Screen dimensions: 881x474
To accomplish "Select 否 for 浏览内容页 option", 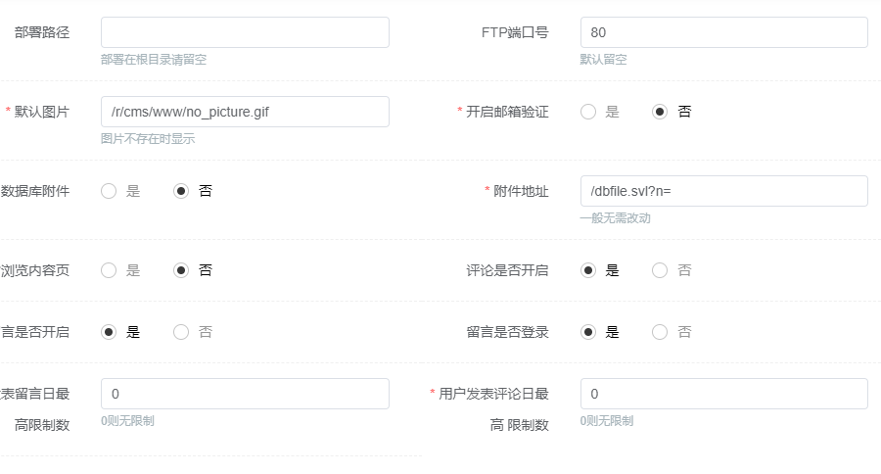I will (181, 270).
